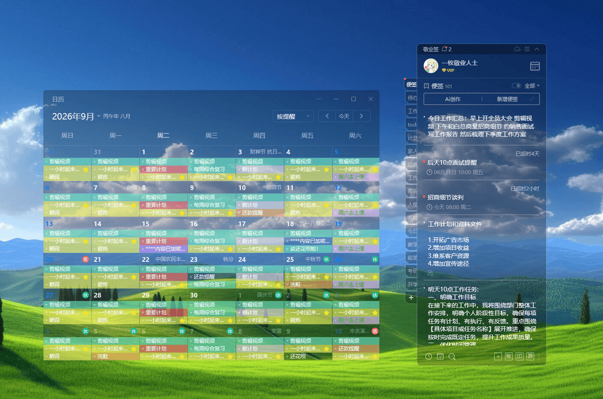Toggle the switch left of 全部
The image size is (603, 399).
(x=516, y=86)
